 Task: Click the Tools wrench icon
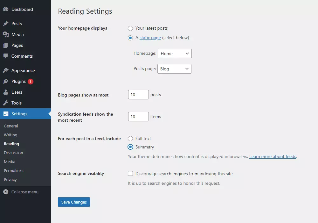(x=6, y=103)
